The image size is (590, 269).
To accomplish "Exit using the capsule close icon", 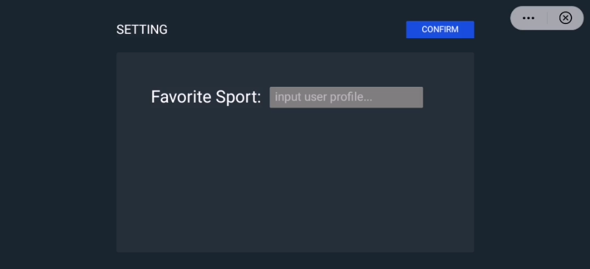I will click(565, 18).
